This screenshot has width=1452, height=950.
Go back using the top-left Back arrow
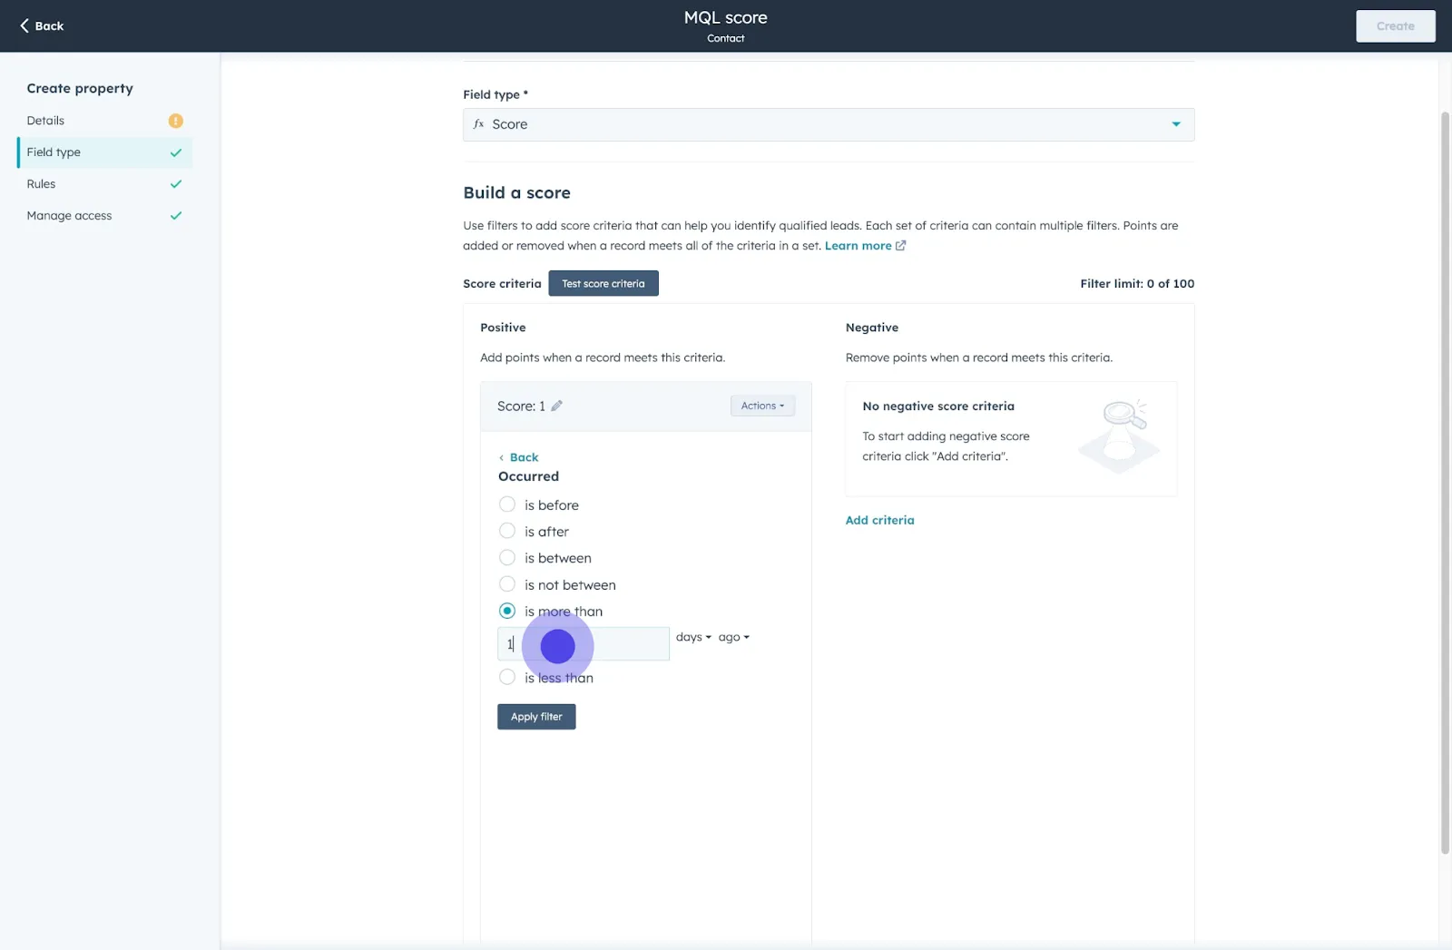click(42, 25)
